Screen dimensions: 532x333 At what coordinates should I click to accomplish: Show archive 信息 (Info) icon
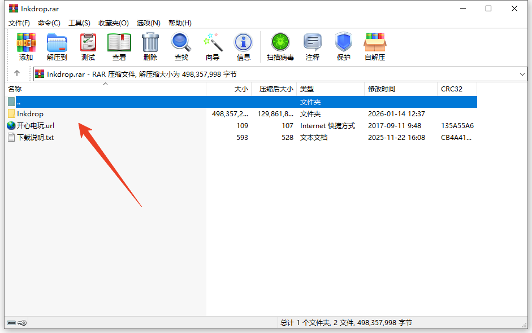[x=244, y=46]
